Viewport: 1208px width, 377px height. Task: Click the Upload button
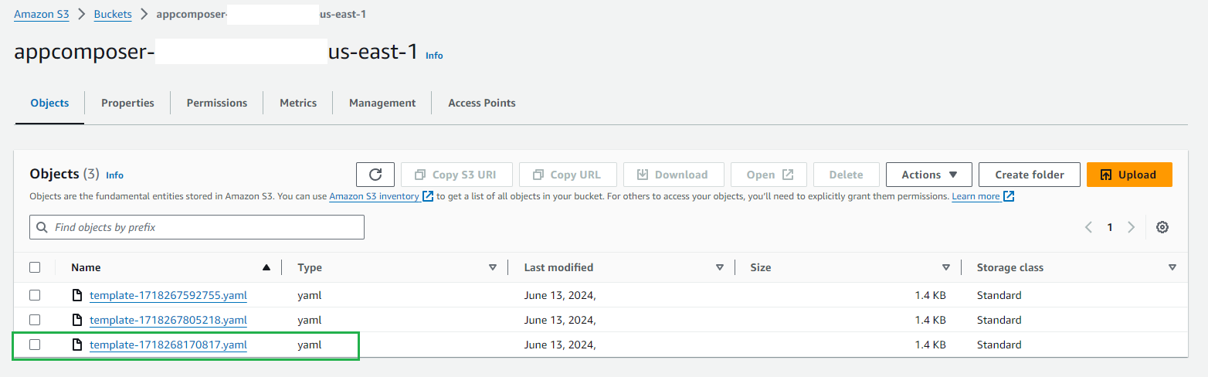(x=1129, y=175)
